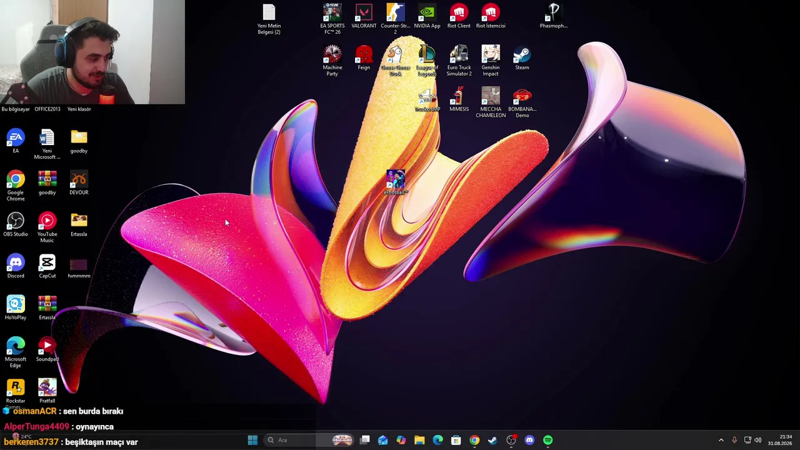Open the Windows Start menu
Screen dimensions: 800x450
point(252,440)
